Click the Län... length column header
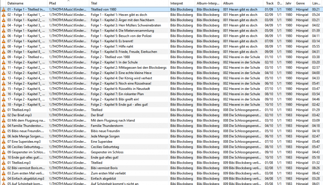The height and width of the screenshot is (185, 323). [x=317, y=3]
